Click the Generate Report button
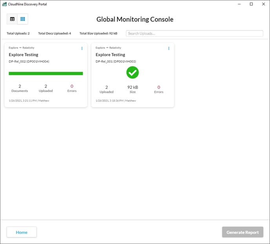 (x=243, y=232)
